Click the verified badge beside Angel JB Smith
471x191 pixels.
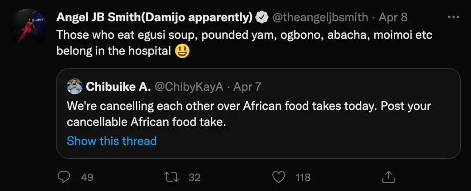click(262, 18)
